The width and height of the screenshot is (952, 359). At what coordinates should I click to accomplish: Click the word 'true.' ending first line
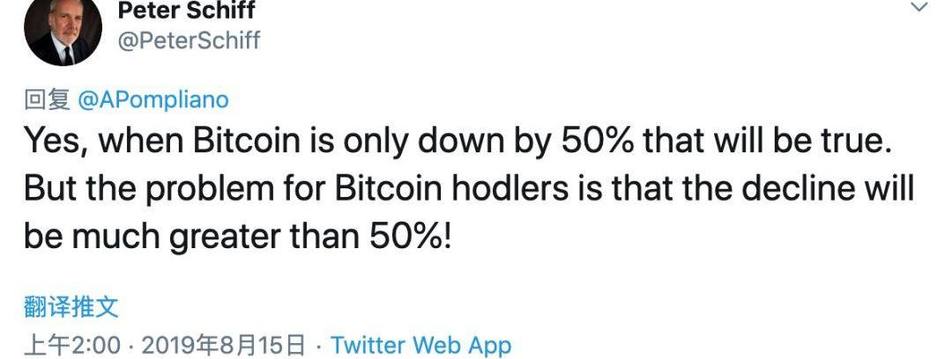pyautogui.click(x=852, y=142)
